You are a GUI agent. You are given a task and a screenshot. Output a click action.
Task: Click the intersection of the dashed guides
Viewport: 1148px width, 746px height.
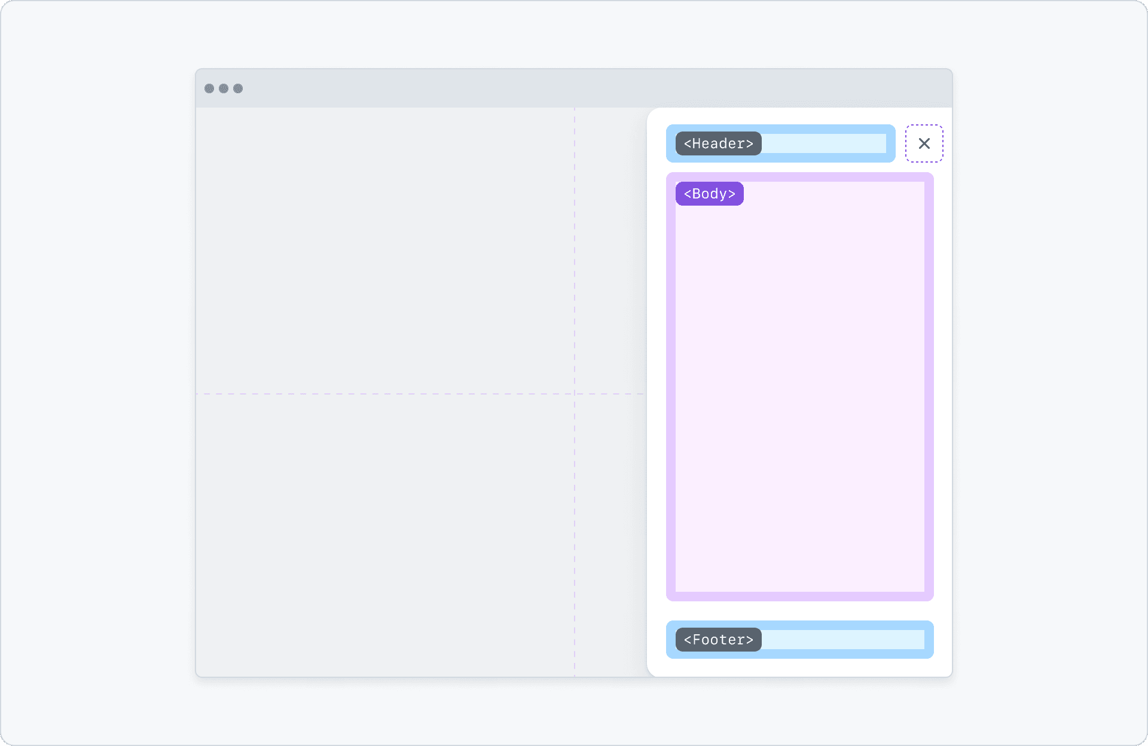575,394
